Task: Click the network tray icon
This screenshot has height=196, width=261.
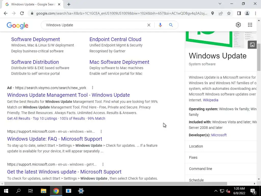Action: click(222, 191)
